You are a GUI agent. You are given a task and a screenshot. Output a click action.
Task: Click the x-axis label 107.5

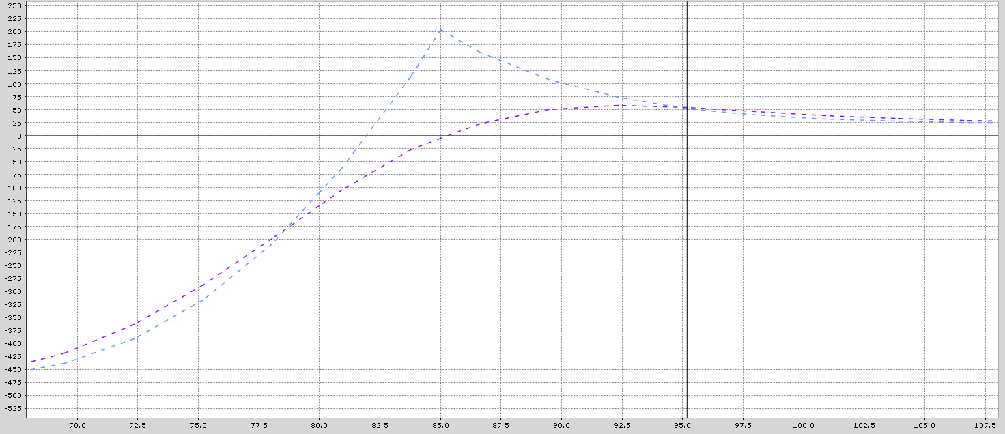[x=987, y=424]
